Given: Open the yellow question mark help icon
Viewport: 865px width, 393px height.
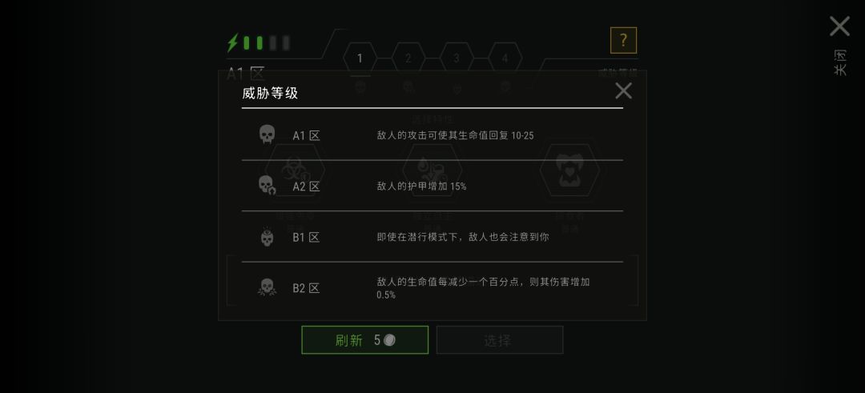Looking at the screenshot, I should 623,40.
